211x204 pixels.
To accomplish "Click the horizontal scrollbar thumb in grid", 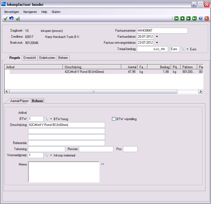I will click(x=93, y=92).
